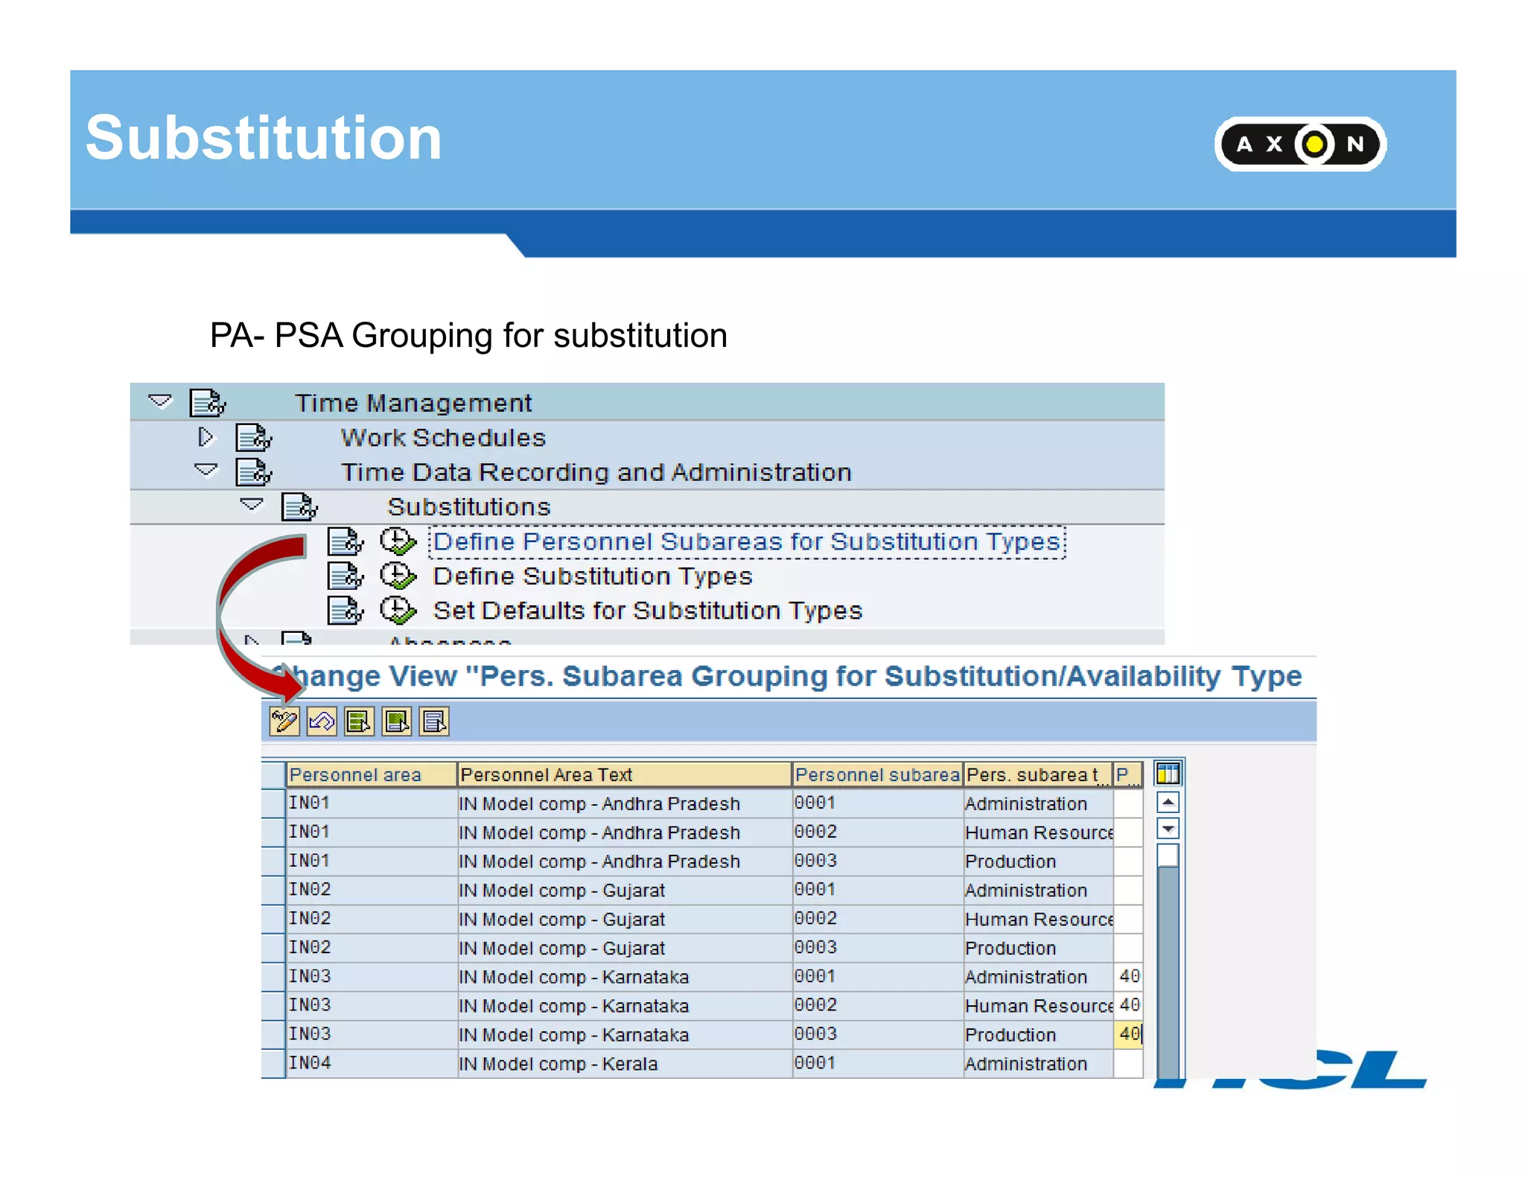This screenshot has height=1178, width=1525.
Task: Click highlighted grouping 40 for IN03 Production
Action: click(x=1128, y=1035)
